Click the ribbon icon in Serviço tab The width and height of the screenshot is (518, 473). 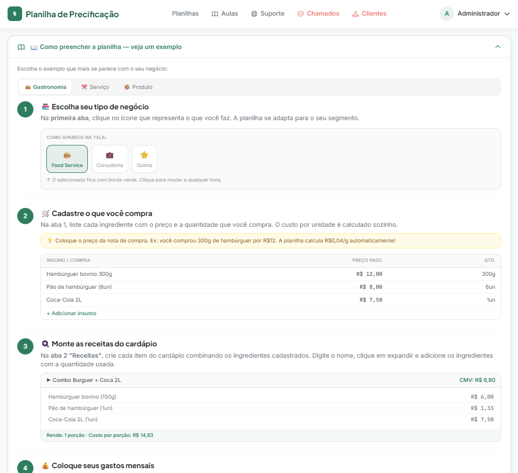(x=85, y=87)
